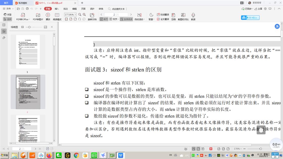Open full-text translation (全文翻译)
Image resolution: width=283 pixels, height=159 pixels.
pos(163,19)
